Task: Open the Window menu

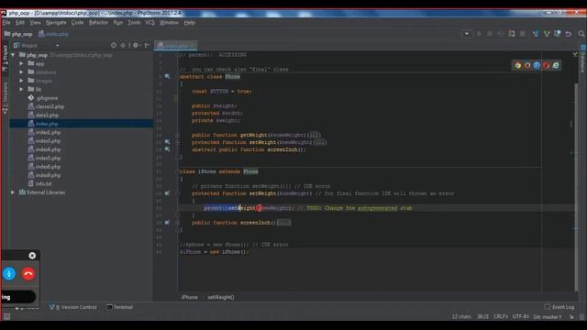Action: coord(169,22)
